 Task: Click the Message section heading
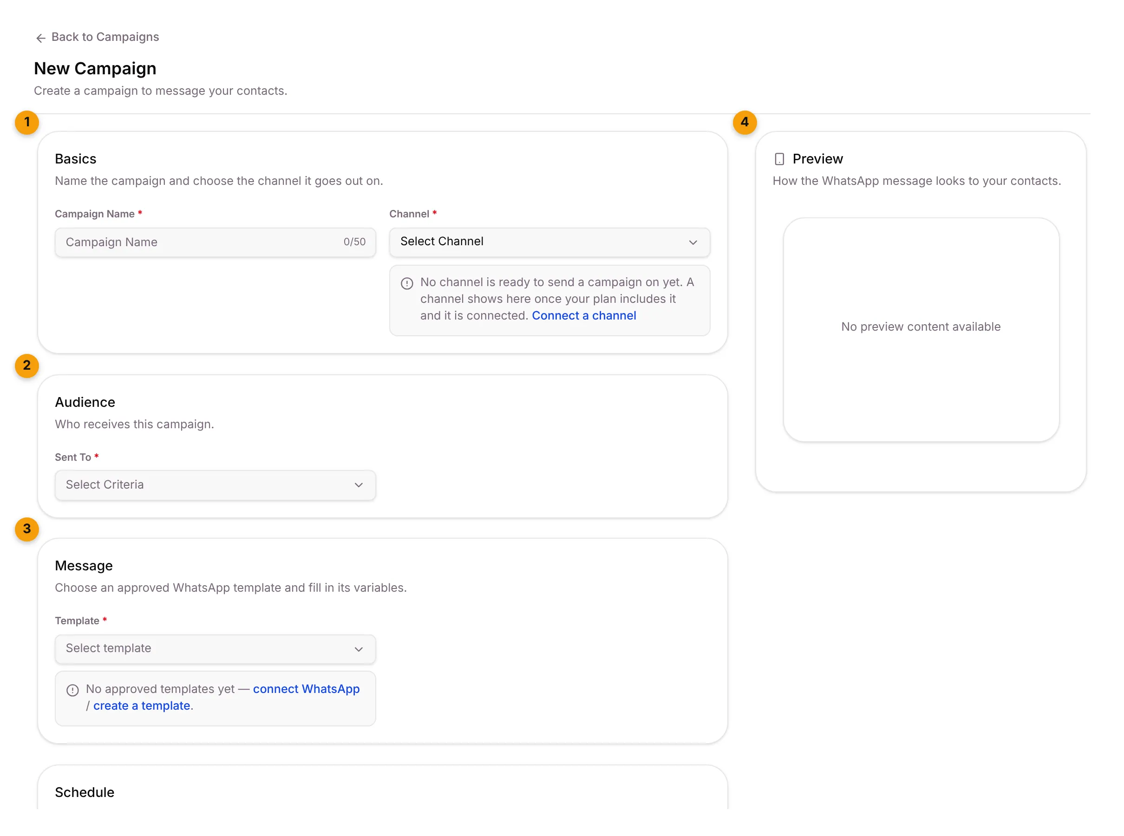(x=84, y=566)
